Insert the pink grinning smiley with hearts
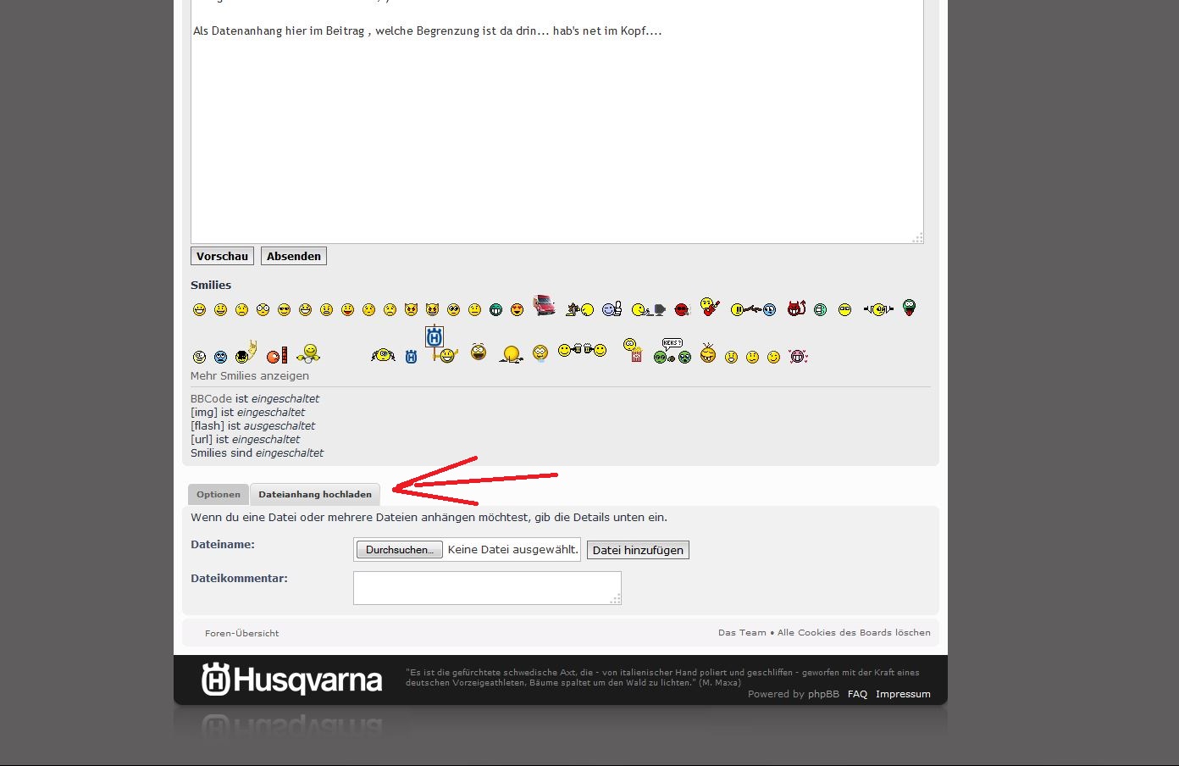Image resolution: width=1179 pixels, height=766 pixels. tap(798, 357)
